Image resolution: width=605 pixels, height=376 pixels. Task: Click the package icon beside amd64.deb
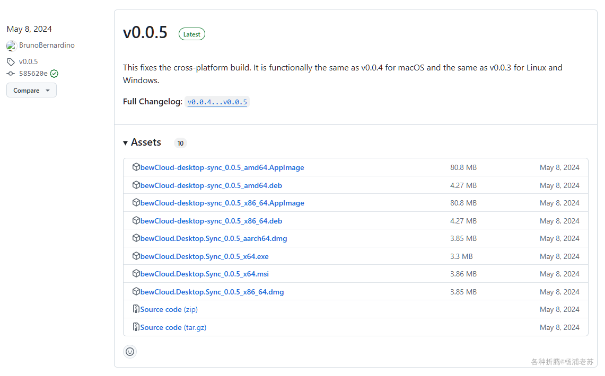pos(136,185)
